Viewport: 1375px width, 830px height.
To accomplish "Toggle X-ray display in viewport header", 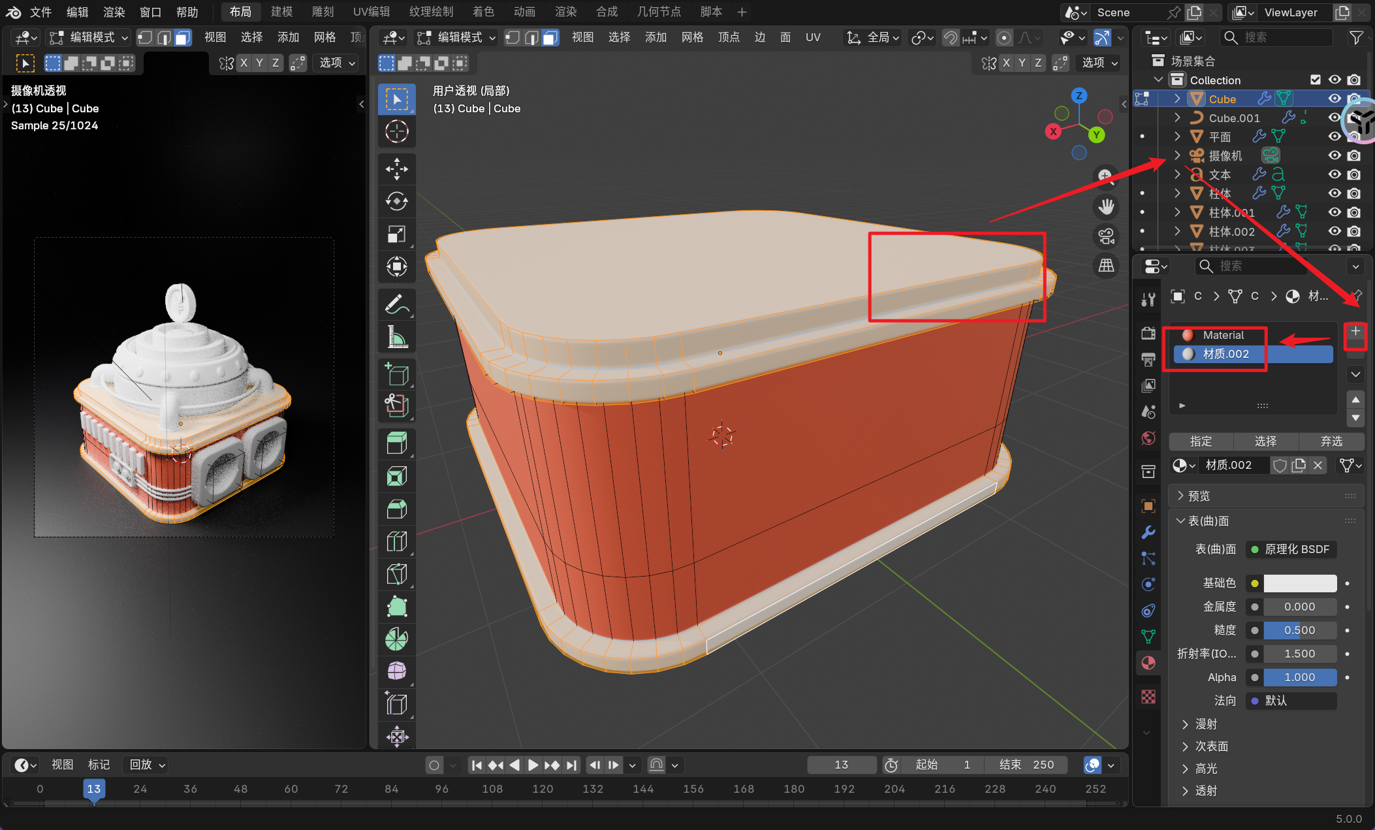I will point(1102,38).
